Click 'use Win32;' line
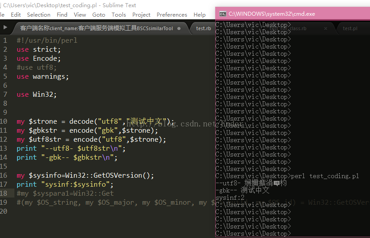 click(x=36, y=94)
